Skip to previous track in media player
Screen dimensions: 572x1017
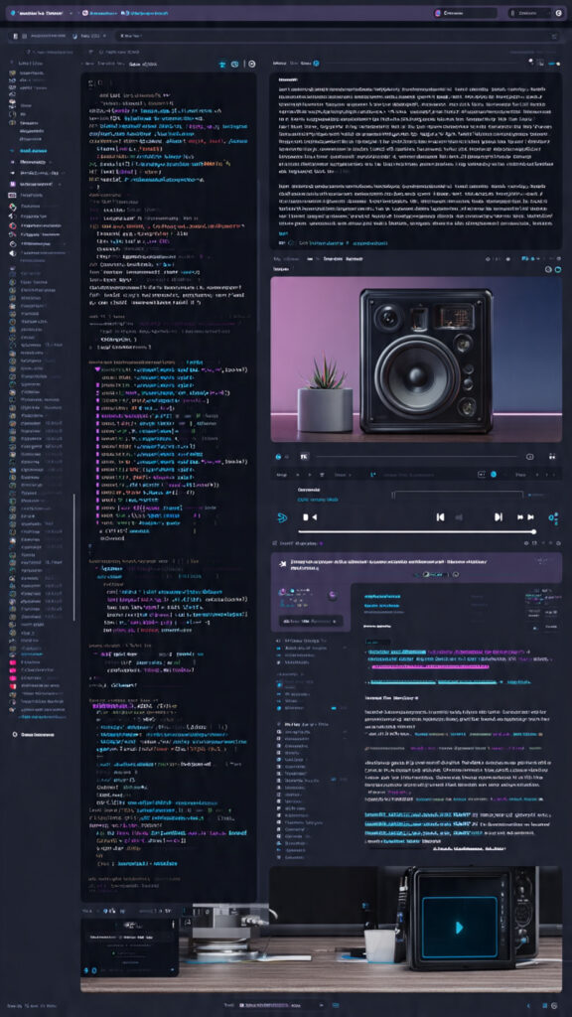click(x=440, y=516)
